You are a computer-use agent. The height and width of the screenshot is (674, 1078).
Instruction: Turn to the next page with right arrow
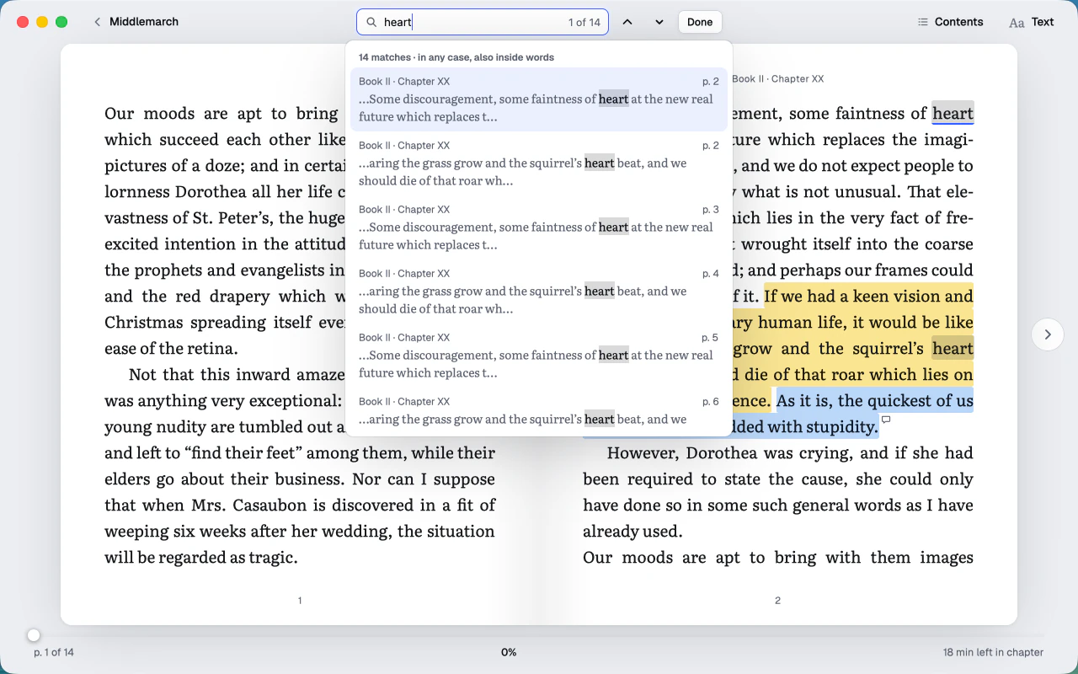[x=1048, y=334]
